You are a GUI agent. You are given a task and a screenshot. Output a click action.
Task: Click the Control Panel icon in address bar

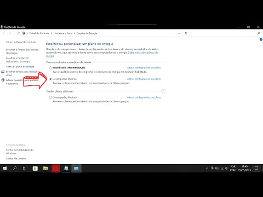click(24, 33)
